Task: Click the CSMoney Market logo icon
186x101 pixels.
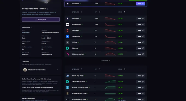Action: coord(68,54)
